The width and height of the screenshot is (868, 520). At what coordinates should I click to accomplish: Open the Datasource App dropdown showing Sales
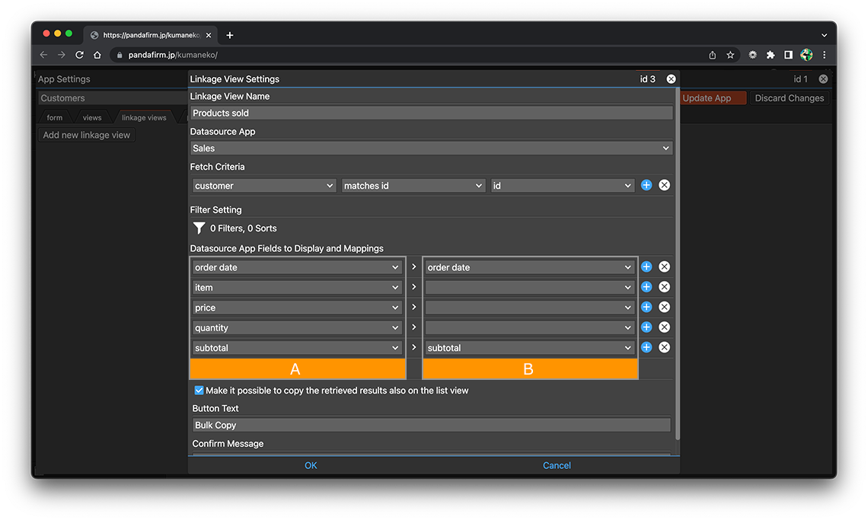(431, 148)
